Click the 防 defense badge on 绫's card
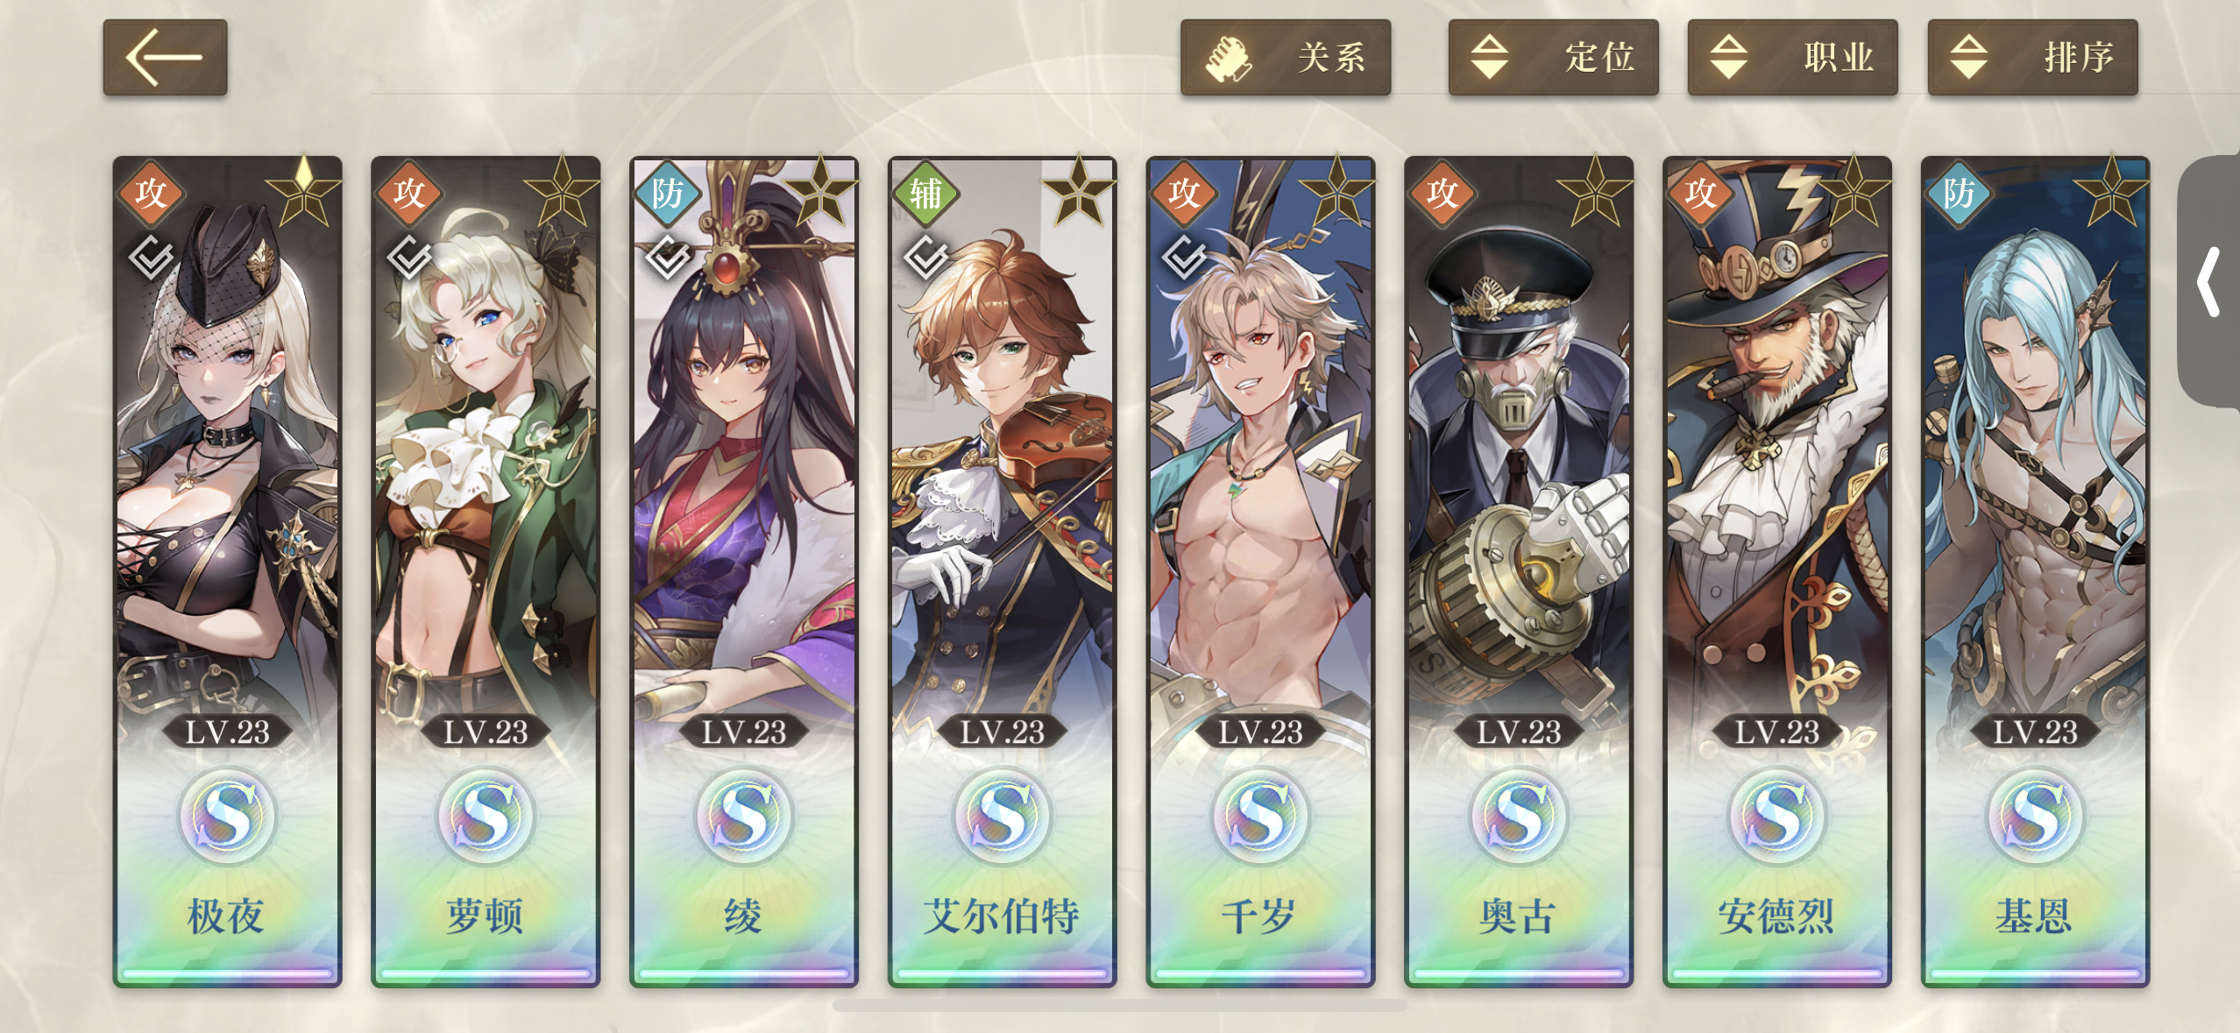Image resolution: width=2240 pixels, height=1033 pixels. pos(667,193)
